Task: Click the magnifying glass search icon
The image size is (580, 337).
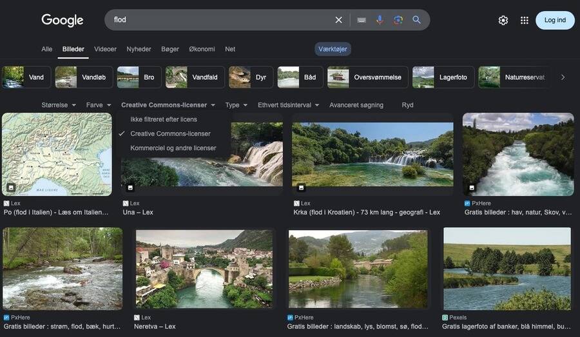Action: tap(417, 20)
